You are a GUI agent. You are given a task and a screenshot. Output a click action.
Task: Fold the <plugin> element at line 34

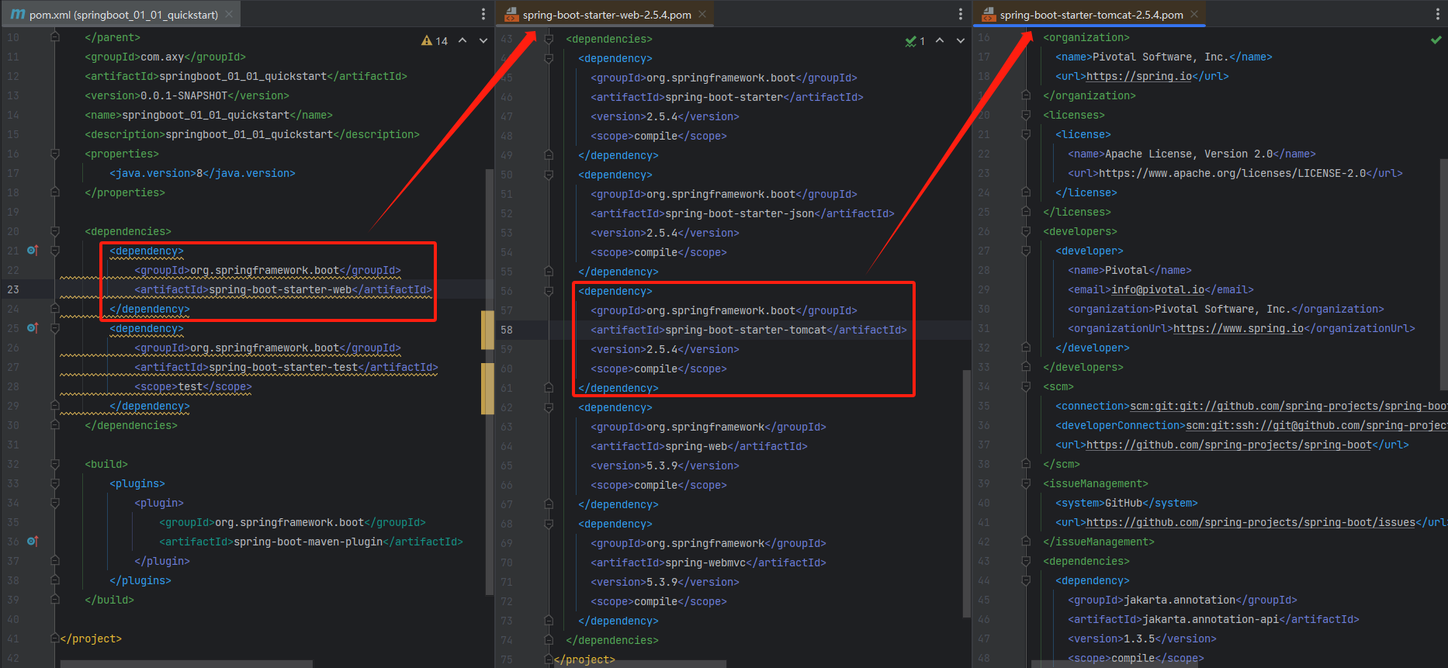55,503
